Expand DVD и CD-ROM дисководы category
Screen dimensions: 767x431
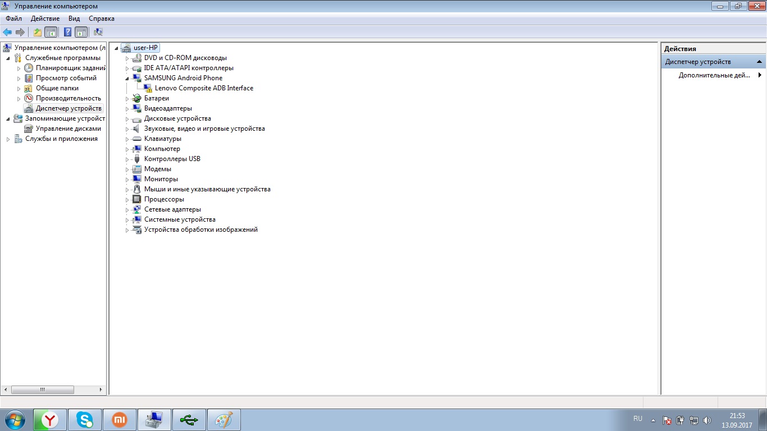pos(127,58)
